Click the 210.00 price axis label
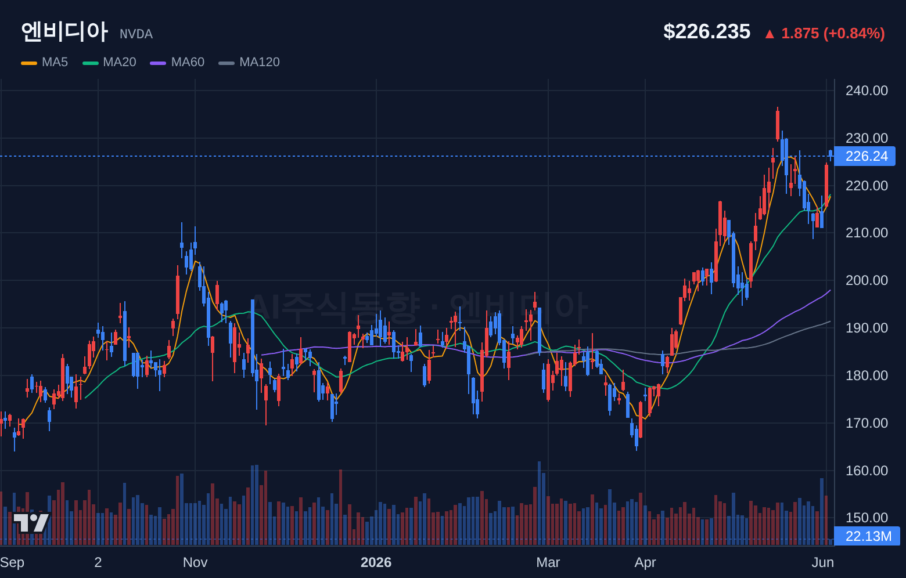The width and height of the screenshot is (906, 578). [867, 233]
